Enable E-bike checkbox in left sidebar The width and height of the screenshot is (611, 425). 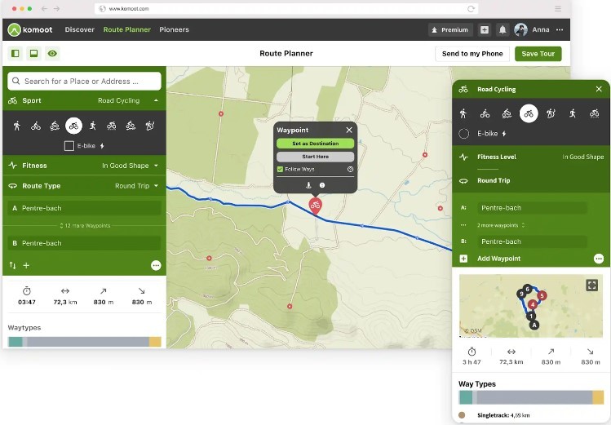coord(69,146)
